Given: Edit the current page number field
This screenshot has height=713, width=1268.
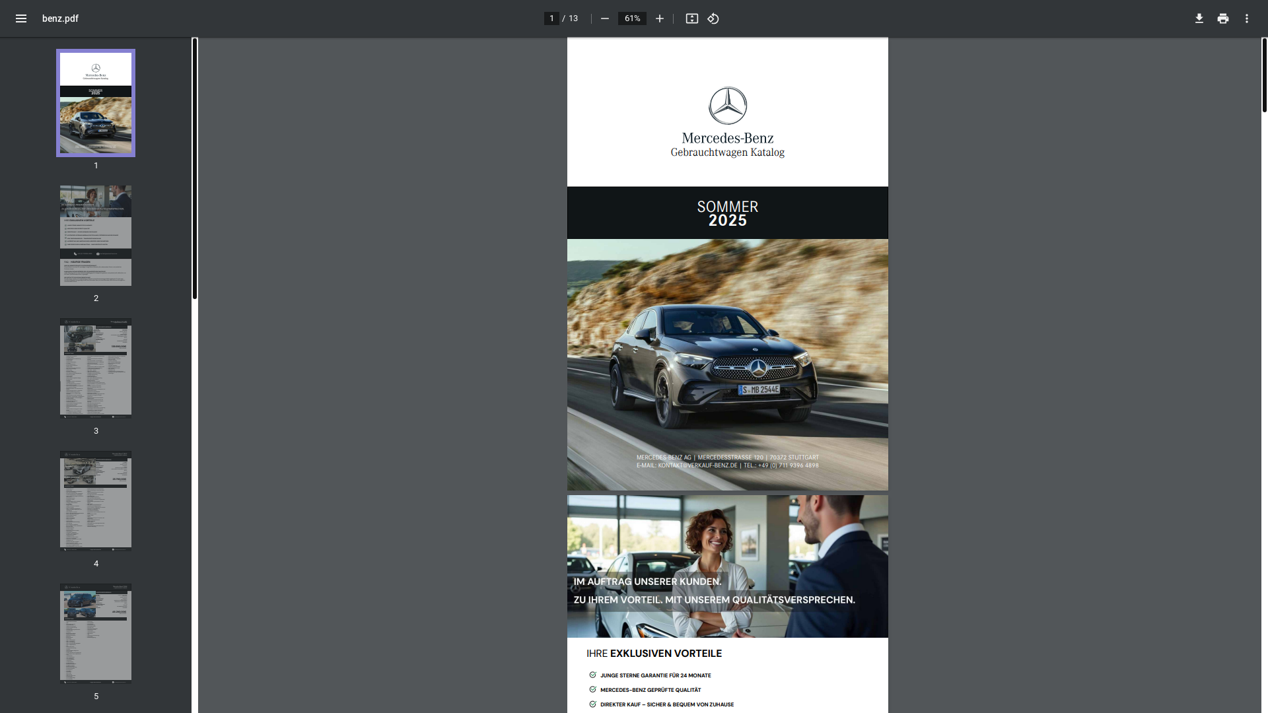Looking at the screenshot, I should point(551,18).
